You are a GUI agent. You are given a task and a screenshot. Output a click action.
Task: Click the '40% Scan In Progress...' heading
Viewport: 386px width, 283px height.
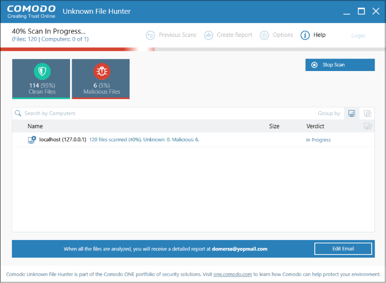tap(49, 31)
